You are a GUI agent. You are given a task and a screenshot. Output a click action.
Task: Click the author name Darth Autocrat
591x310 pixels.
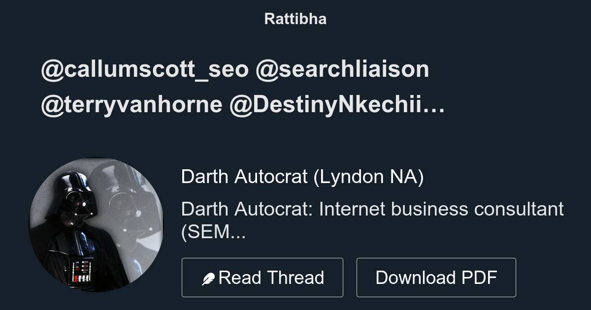coord(244,177)
